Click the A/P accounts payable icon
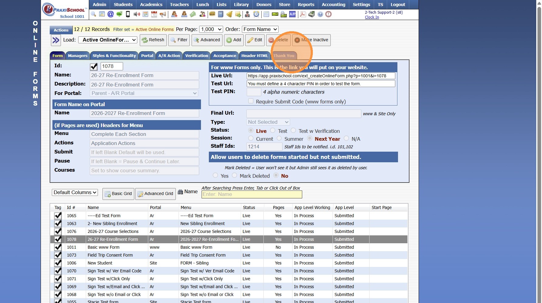 tap(293, 14)
